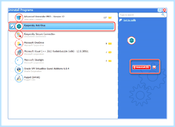Screen dimensions: 175x127
Task: Click the Kaspersky Secure Connection icon
Action: point(19,35)
